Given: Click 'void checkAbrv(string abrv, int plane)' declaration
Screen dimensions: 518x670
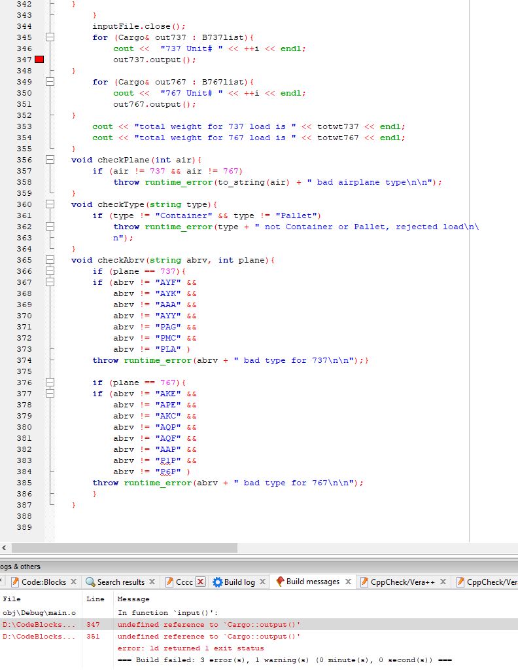Looking at the screenshot, I should click(x=170, y=260).
